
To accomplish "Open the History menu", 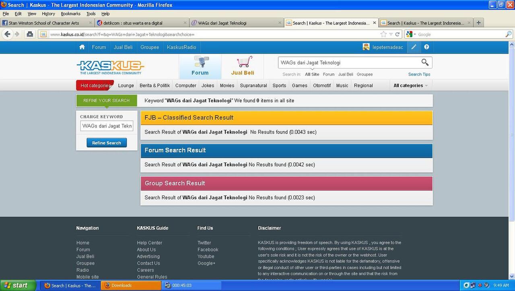I will coord(48,14).
